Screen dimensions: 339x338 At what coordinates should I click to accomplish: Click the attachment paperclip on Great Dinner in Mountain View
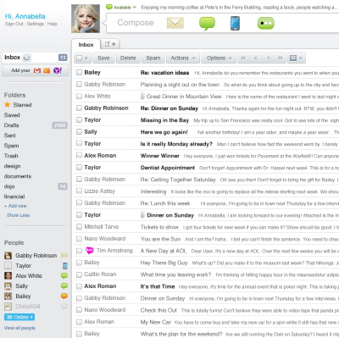click(142, 97)
